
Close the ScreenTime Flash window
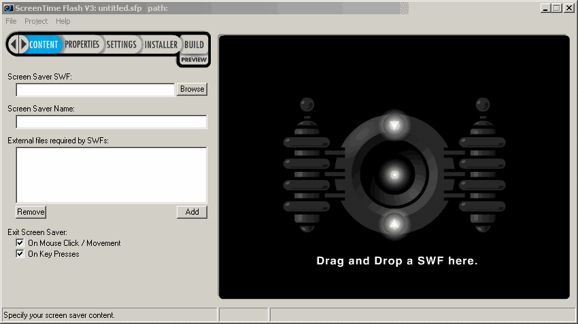pyautogui.click(x=568, y=8)
